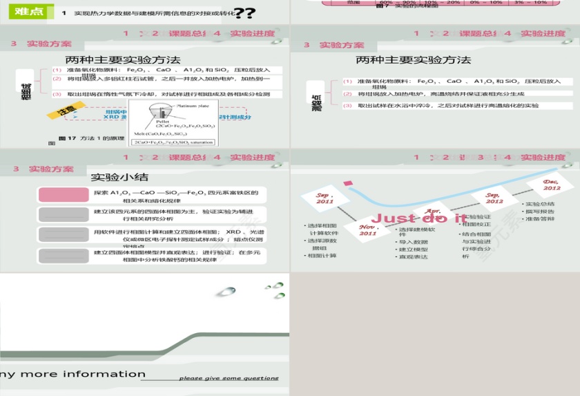Select the 建立模型 bullet
The width and height of the screenshot is (580, 396).
tap(412, 249)
